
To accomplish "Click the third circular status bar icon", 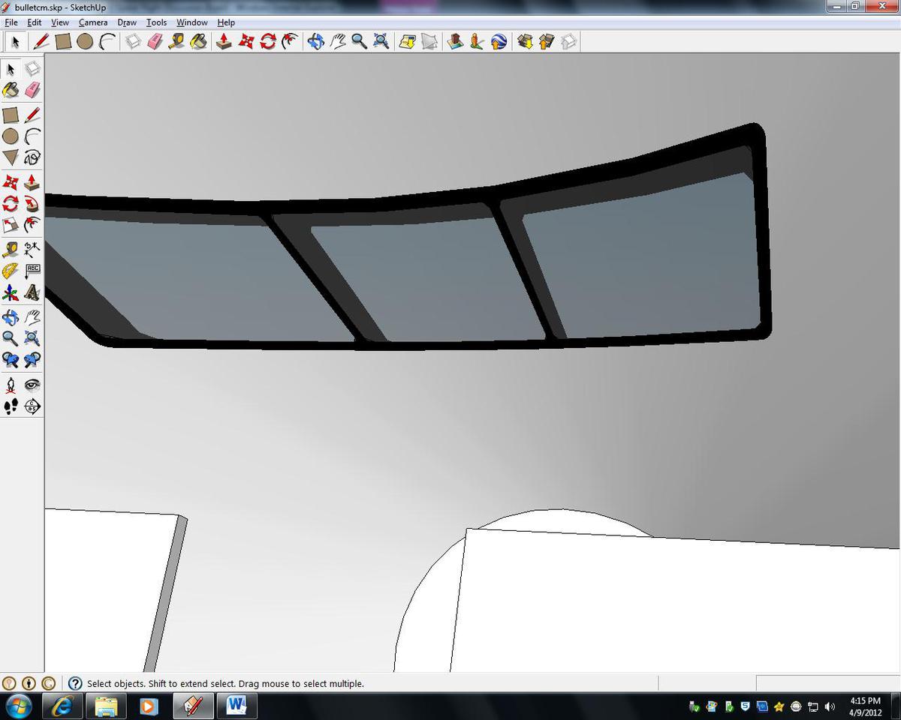I will [48, 683].
